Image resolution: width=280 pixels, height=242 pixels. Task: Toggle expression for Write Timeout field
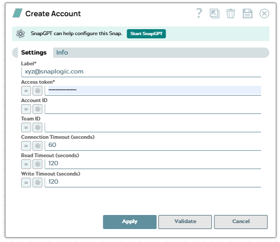point(26,183)
